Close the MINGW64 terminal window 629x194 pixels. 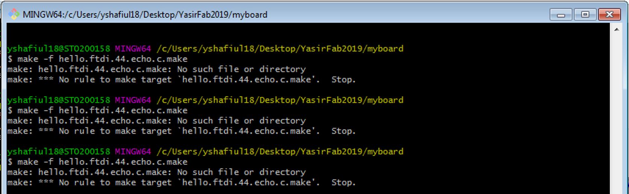click(609, 15)
